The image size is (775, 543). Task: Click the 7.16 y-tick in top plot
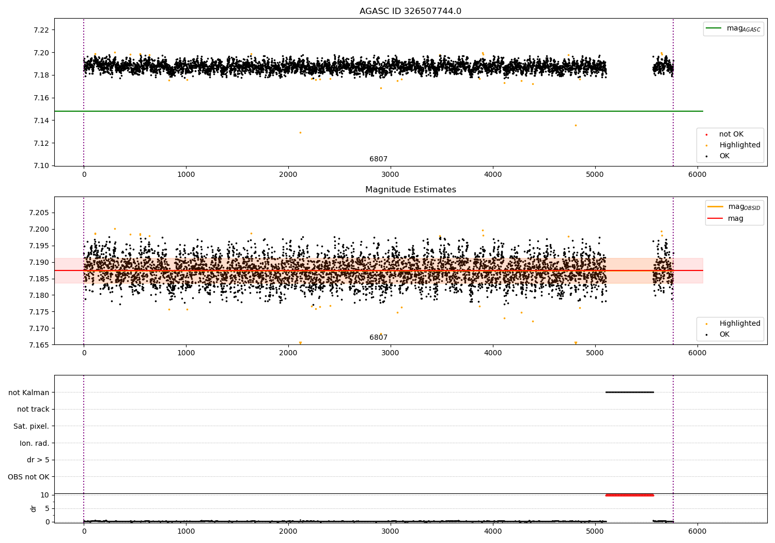(41, 98)
